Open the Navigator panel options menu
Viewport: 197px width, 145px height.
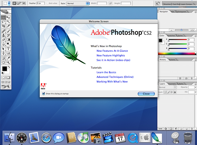[195, 12]
